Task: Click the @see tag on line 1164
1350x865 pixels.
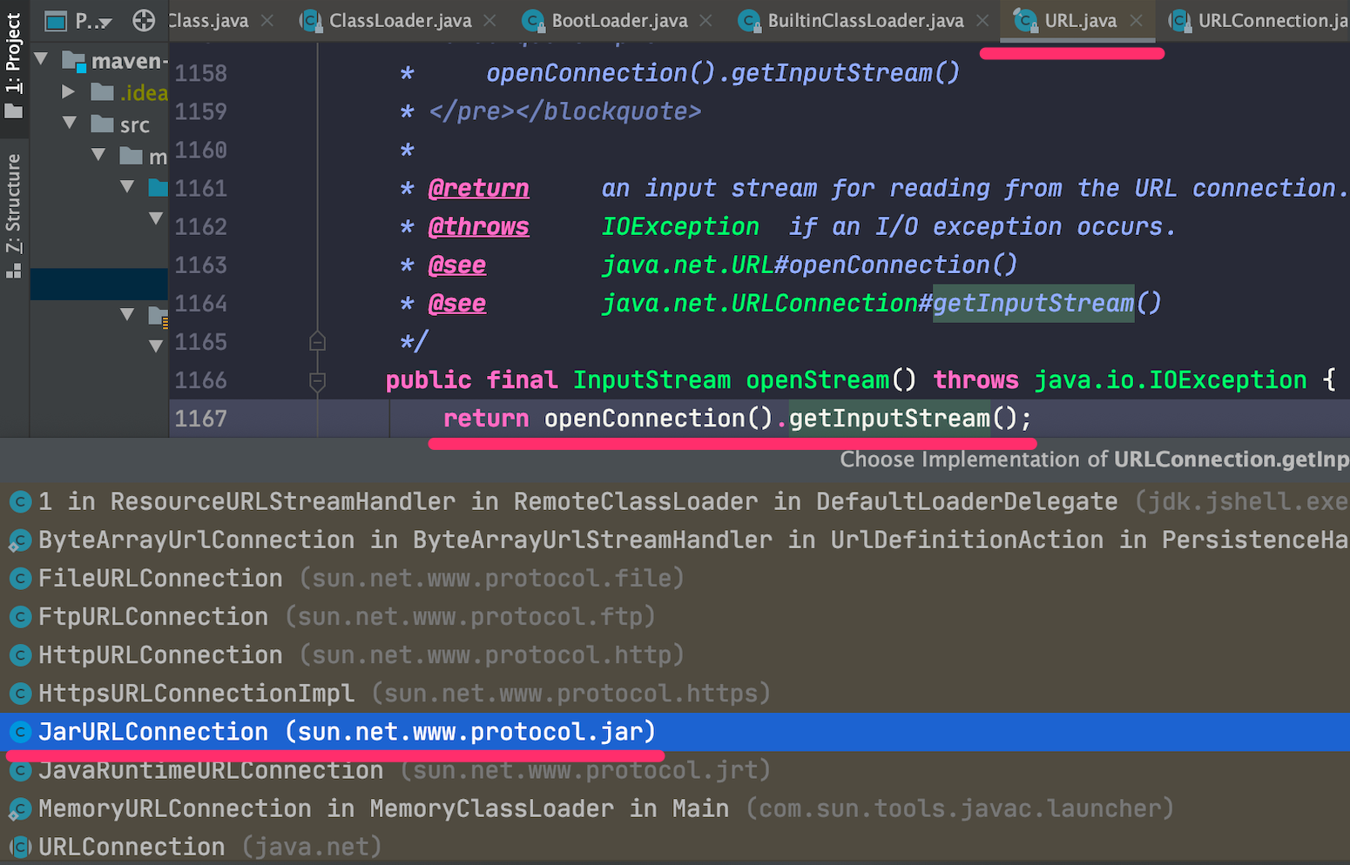Action: point(457,303)
